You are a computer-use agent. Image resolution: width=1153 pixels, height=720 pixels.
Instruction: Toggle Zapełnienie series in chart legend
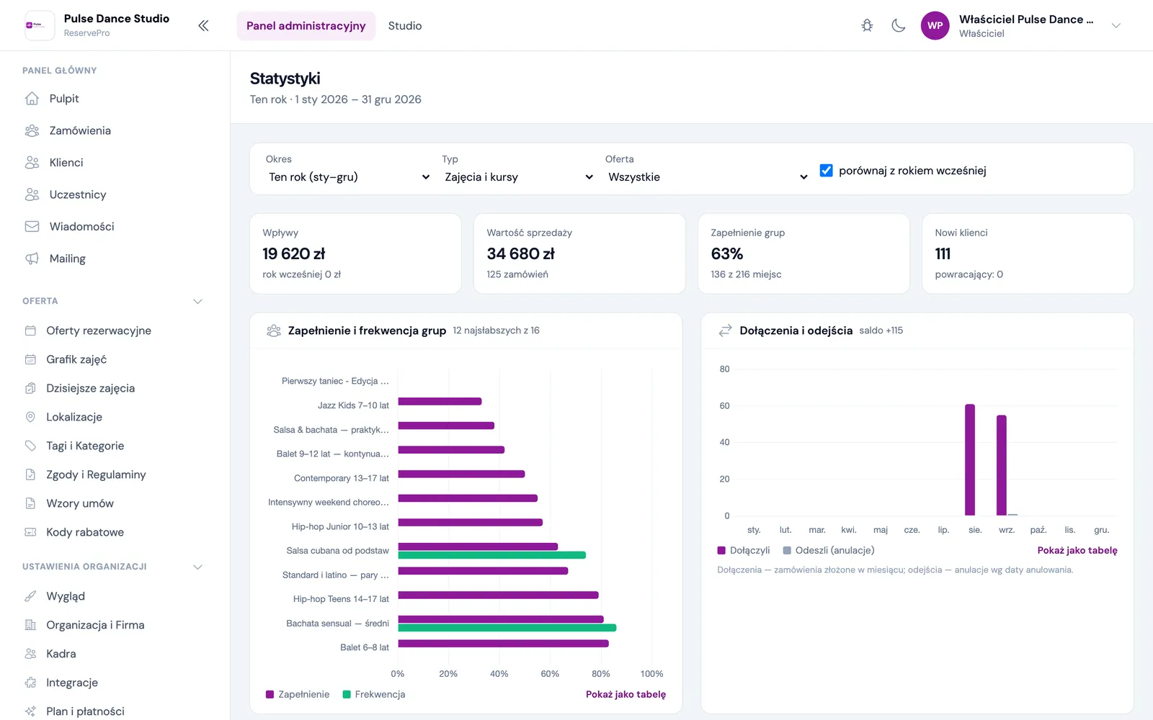[x=298, y=694]
